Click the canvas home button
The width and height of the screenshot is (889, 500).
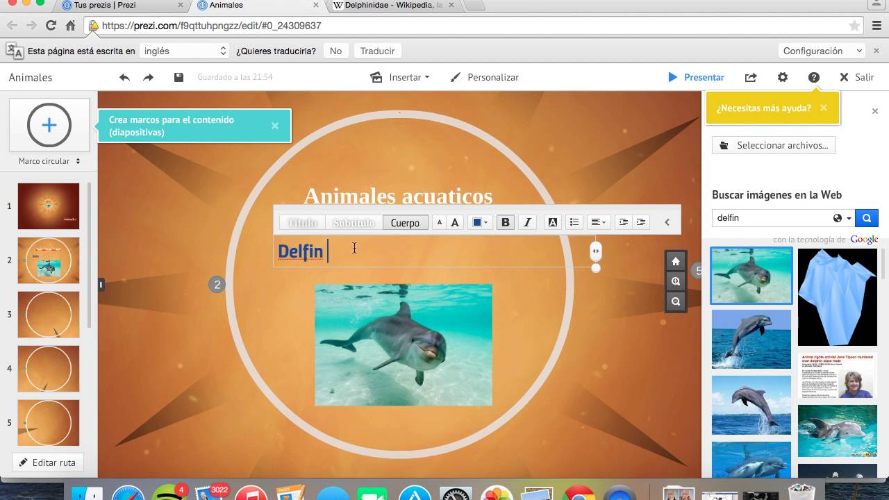point(676,262)
